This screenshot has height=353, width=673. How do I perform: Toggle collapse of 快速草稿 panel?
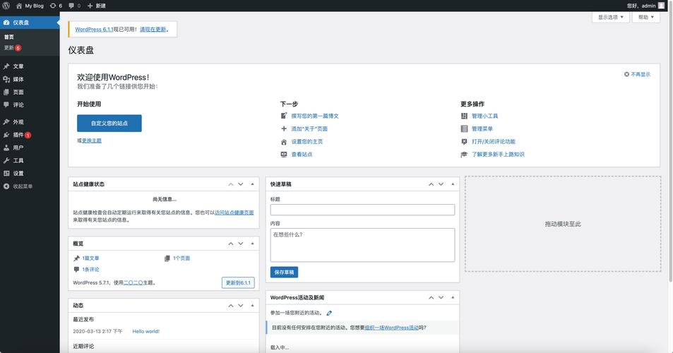[x=453, y=184]
